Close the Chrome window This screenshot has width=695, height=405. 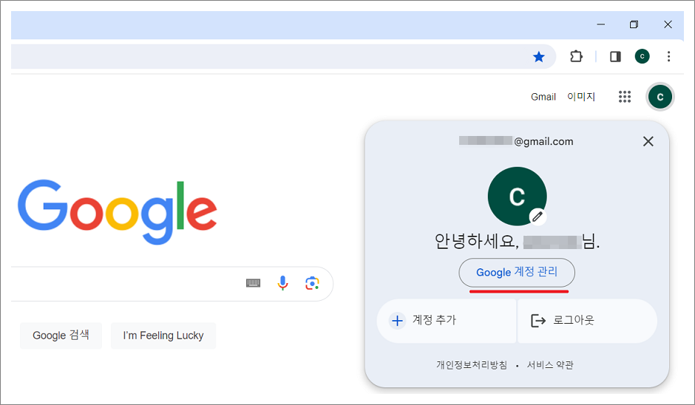coord(668,24)
